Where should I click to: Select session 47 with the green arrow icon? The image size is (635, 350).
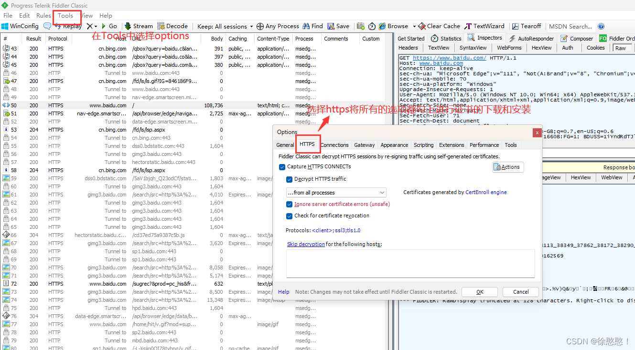coord(192,81)
